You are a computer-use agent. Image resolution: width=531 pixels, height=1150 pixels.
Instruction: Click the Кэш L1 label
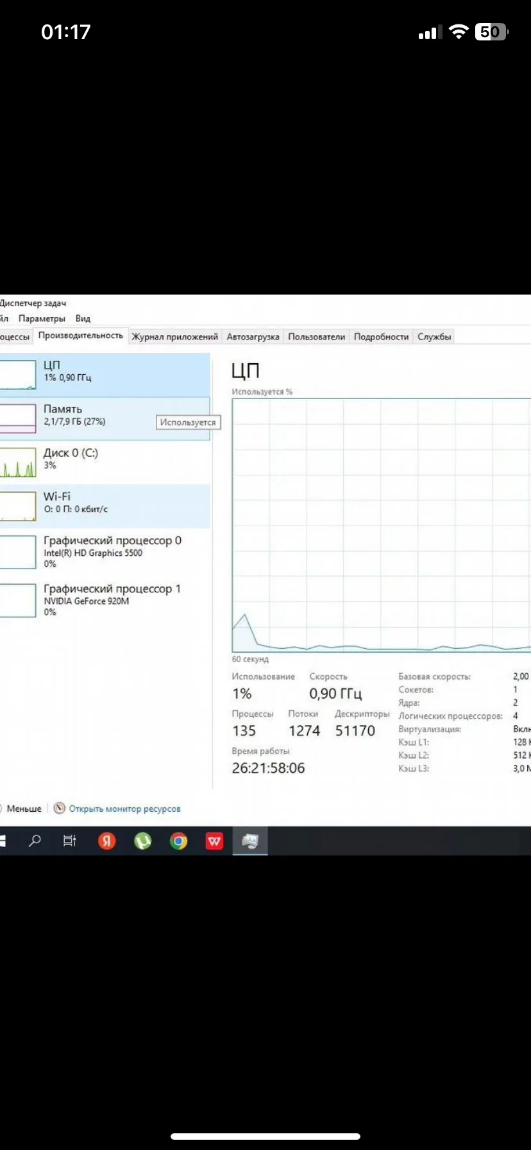click(x=414, y=742)
